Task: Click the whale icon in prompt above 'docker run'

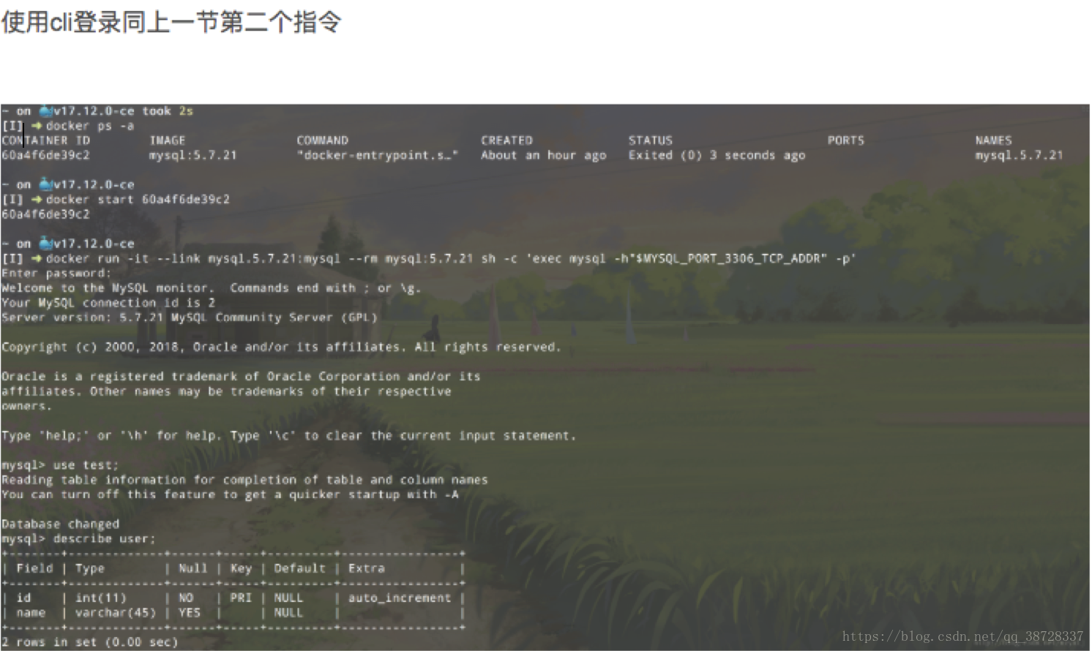Action: [x=46, y=244]
